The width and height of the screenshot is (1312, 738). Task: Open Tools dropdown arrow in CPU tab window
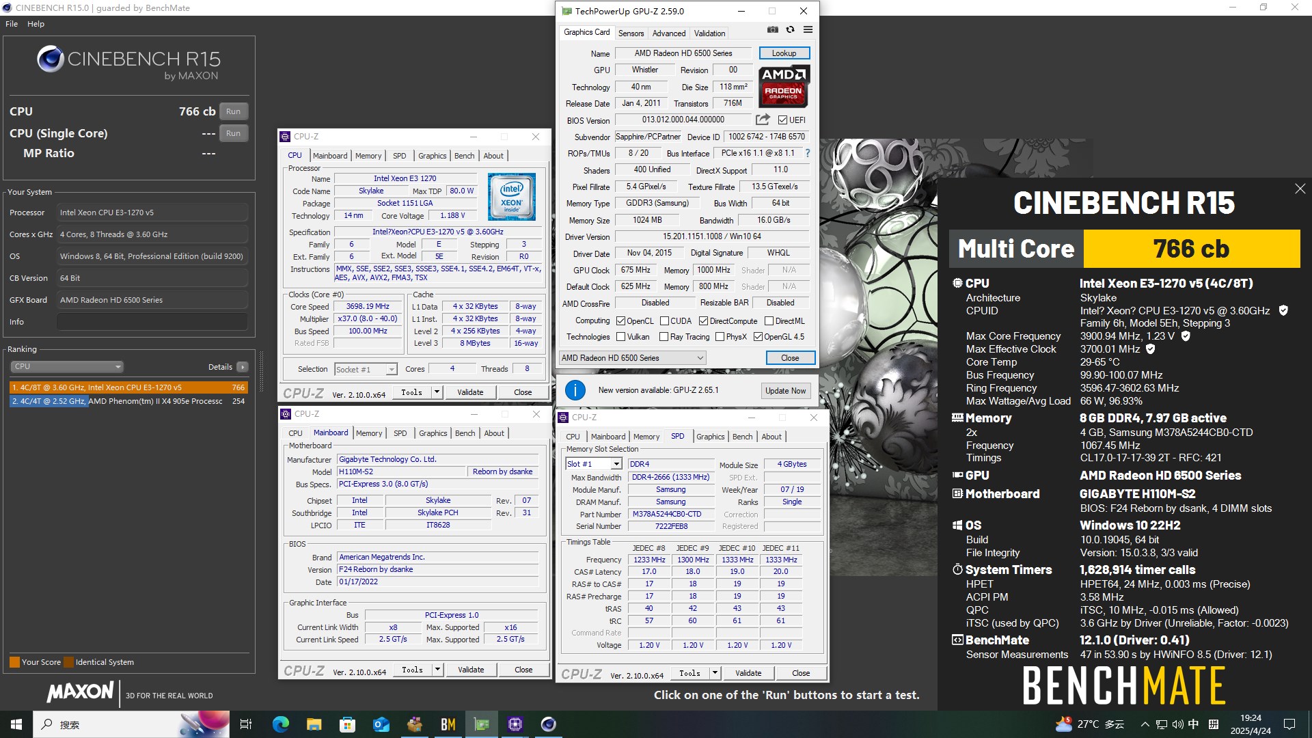click(x=437, y=392)
